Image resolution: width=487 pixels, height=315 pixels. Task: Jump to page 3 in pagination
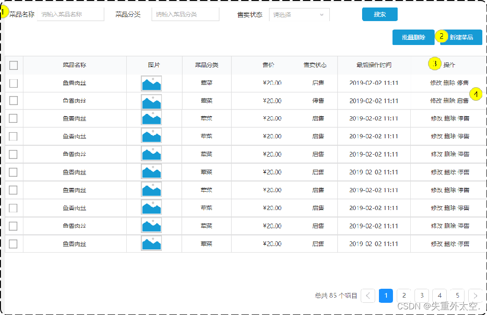(422, 296)
